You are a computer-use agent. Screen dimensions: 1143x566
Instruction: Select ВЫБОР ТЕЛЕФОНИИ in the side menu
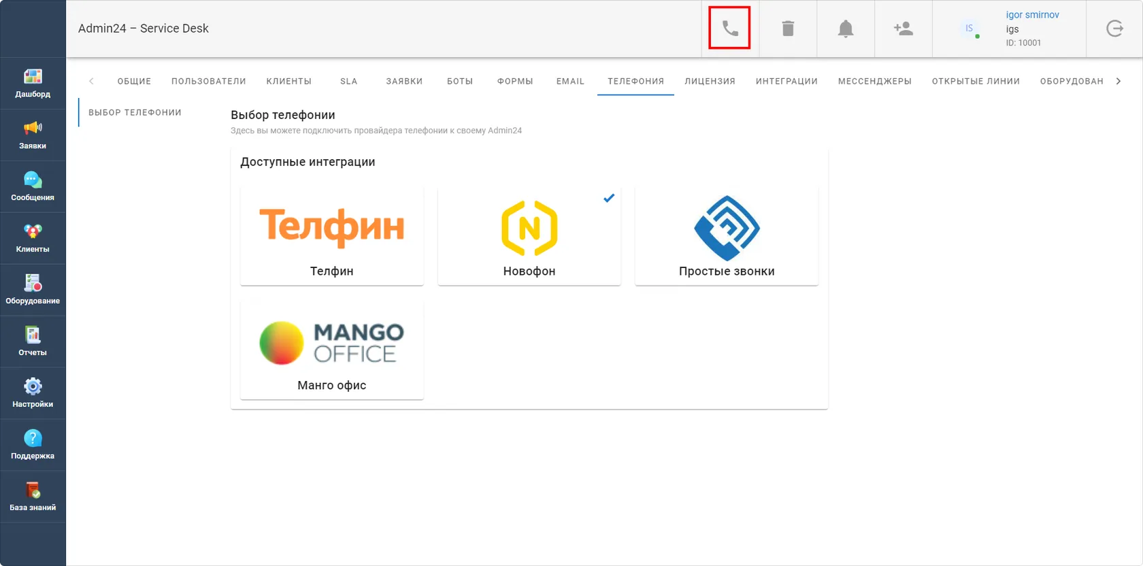point(135,112)
